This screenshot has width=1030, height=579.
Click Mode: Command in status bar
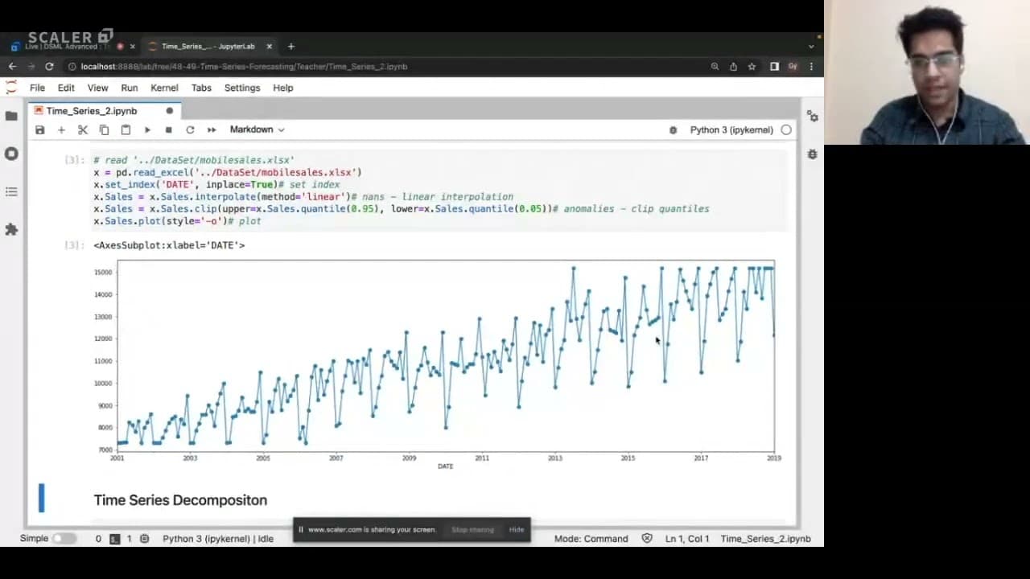point(591,539)
